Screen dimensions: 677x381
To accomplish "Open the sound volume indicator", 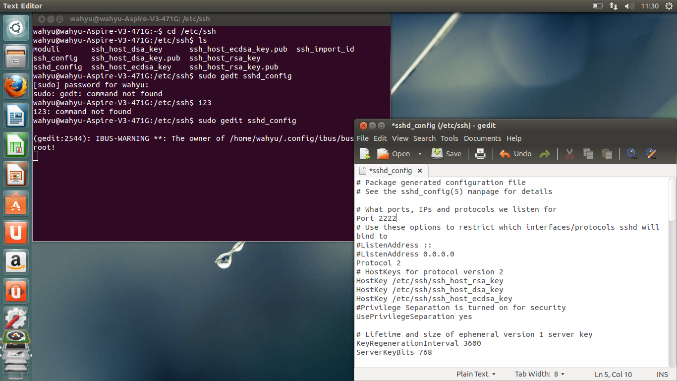I will [x=629, y=6].
